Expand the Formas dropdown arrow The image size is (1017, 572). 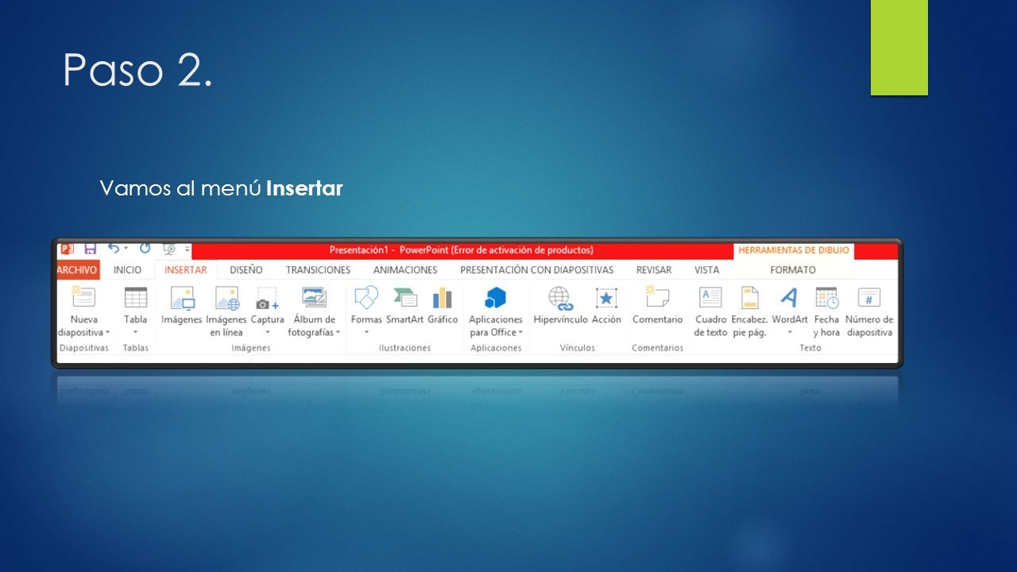(366, 333)
